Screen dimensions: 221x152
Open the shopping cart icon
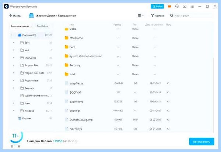[169, 7]
